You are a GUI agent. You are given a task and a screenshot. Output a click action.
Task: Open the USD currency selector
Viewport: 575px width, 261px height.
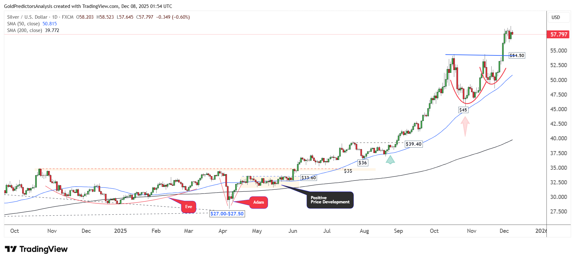pos(556,17)
